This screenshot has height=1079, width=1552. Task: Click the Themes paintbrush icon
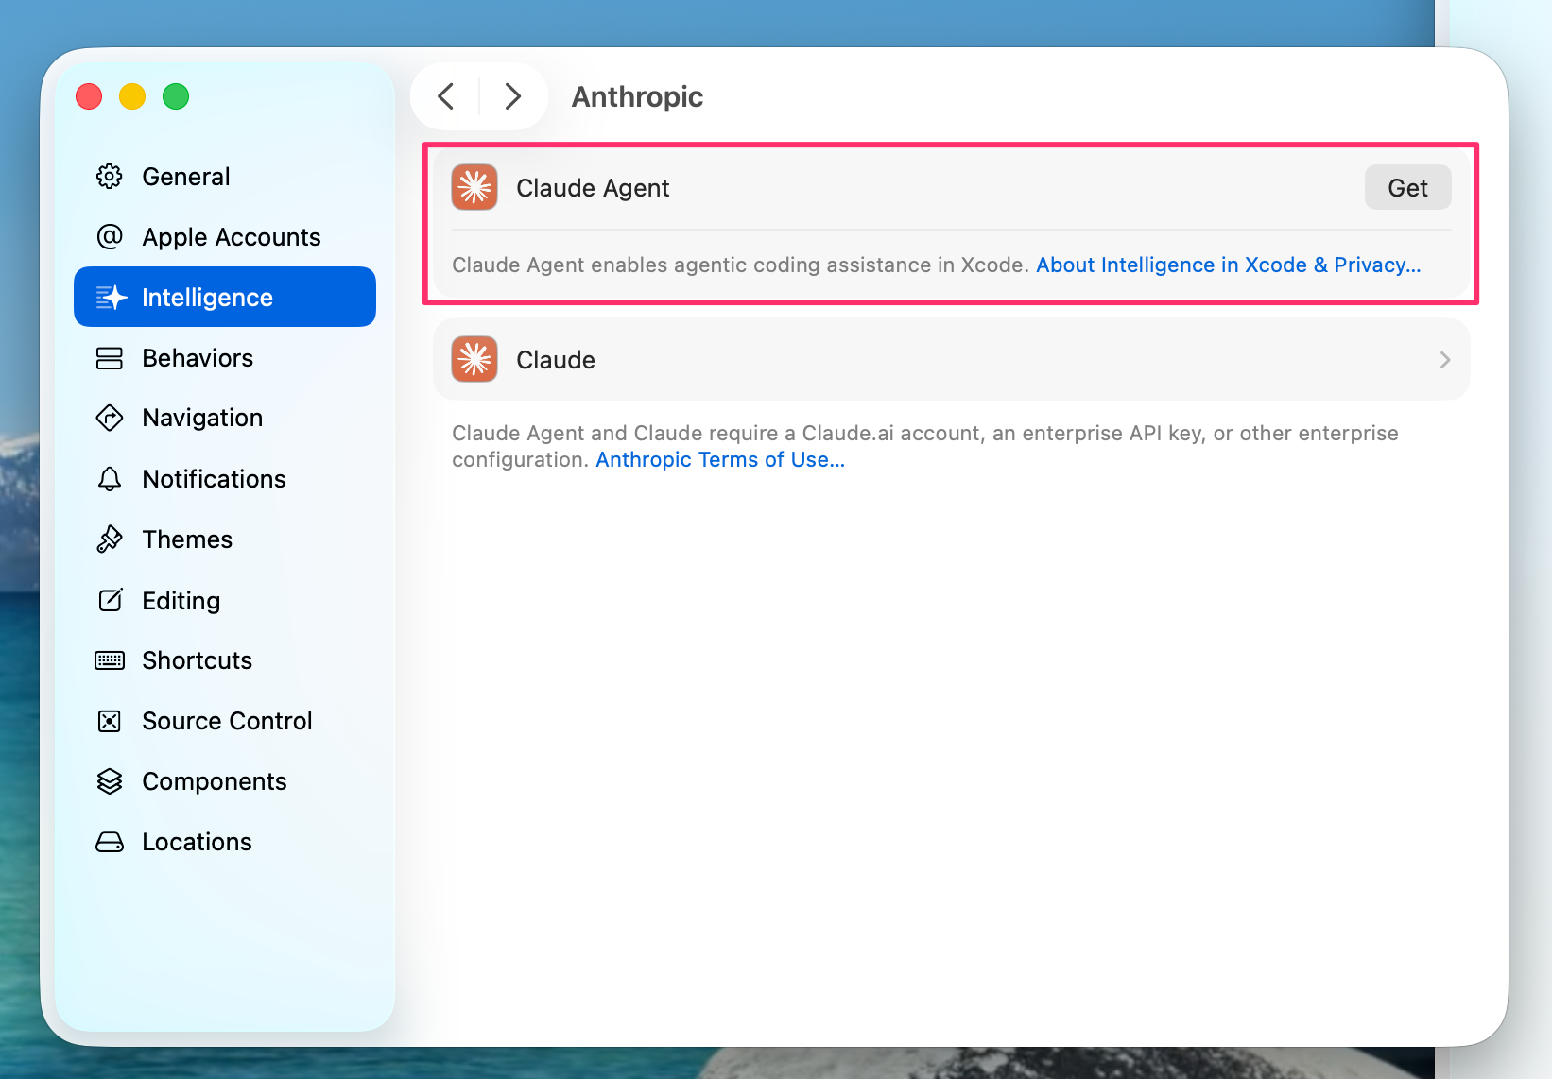coord(110,539)
